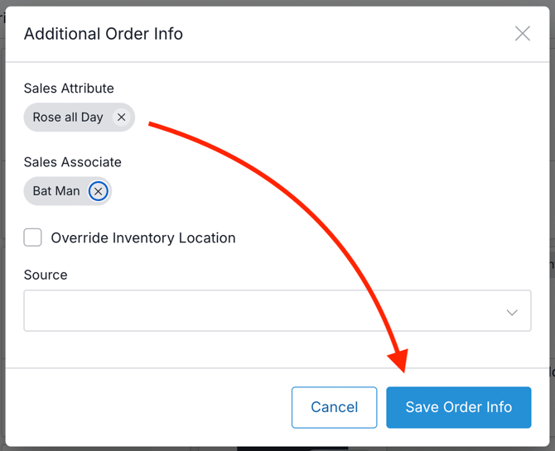Select the Bat Man chip label
Screen dimensions: 555x451
coord(56,191)
